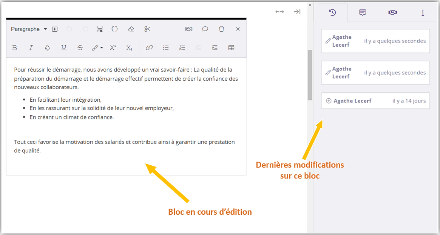Image resolution: width=440 pixels, height=235 pixels.
Task: Toggle italic formatting
Action: click(31, 47)
